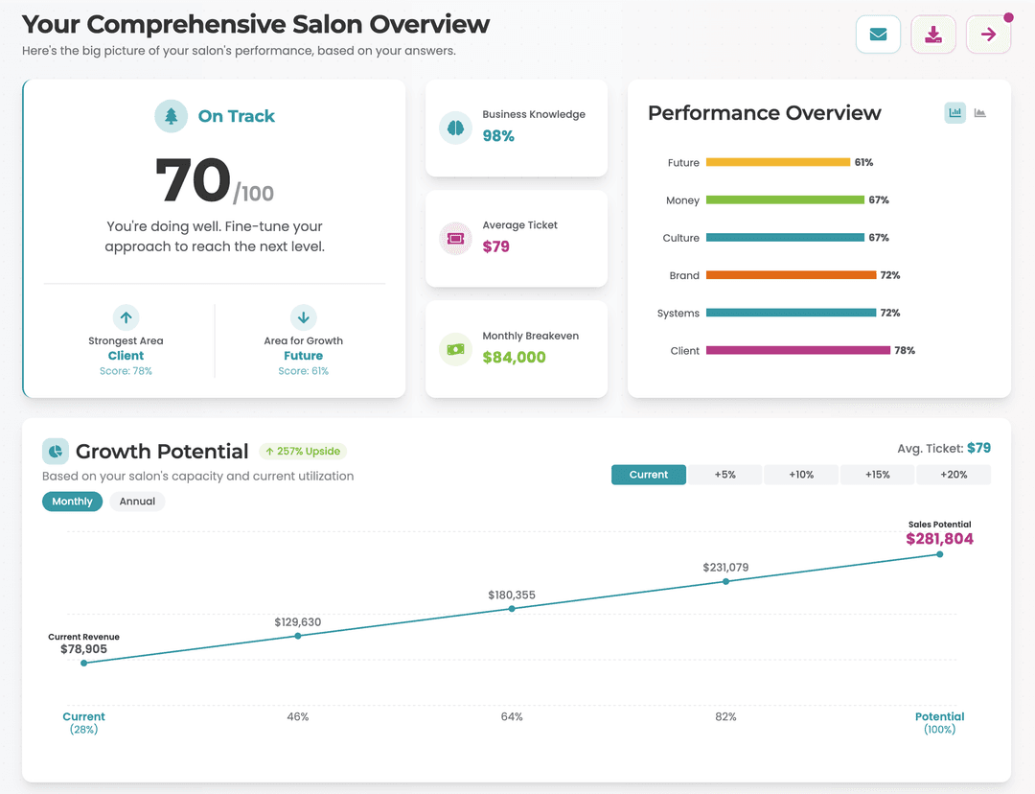Image resolution: width=1035 pixels, height=794 pixels.
Task: Click the email envelope icon button
Action: point(878,35)
